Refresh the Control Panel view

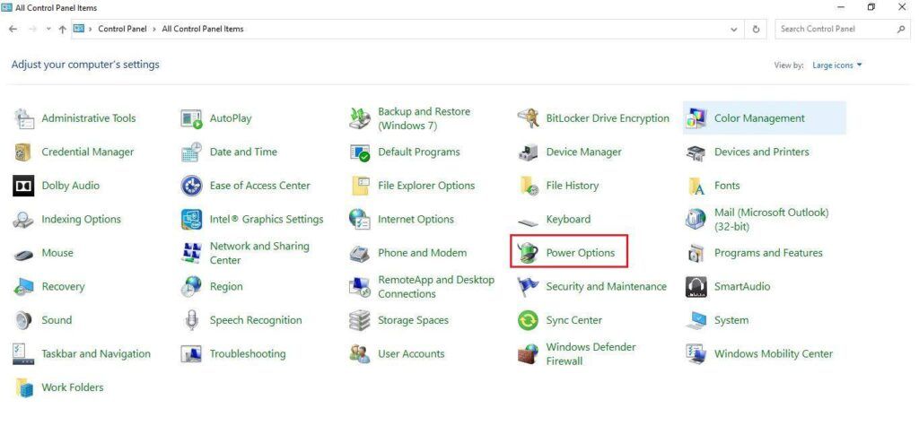coord(756,30)
